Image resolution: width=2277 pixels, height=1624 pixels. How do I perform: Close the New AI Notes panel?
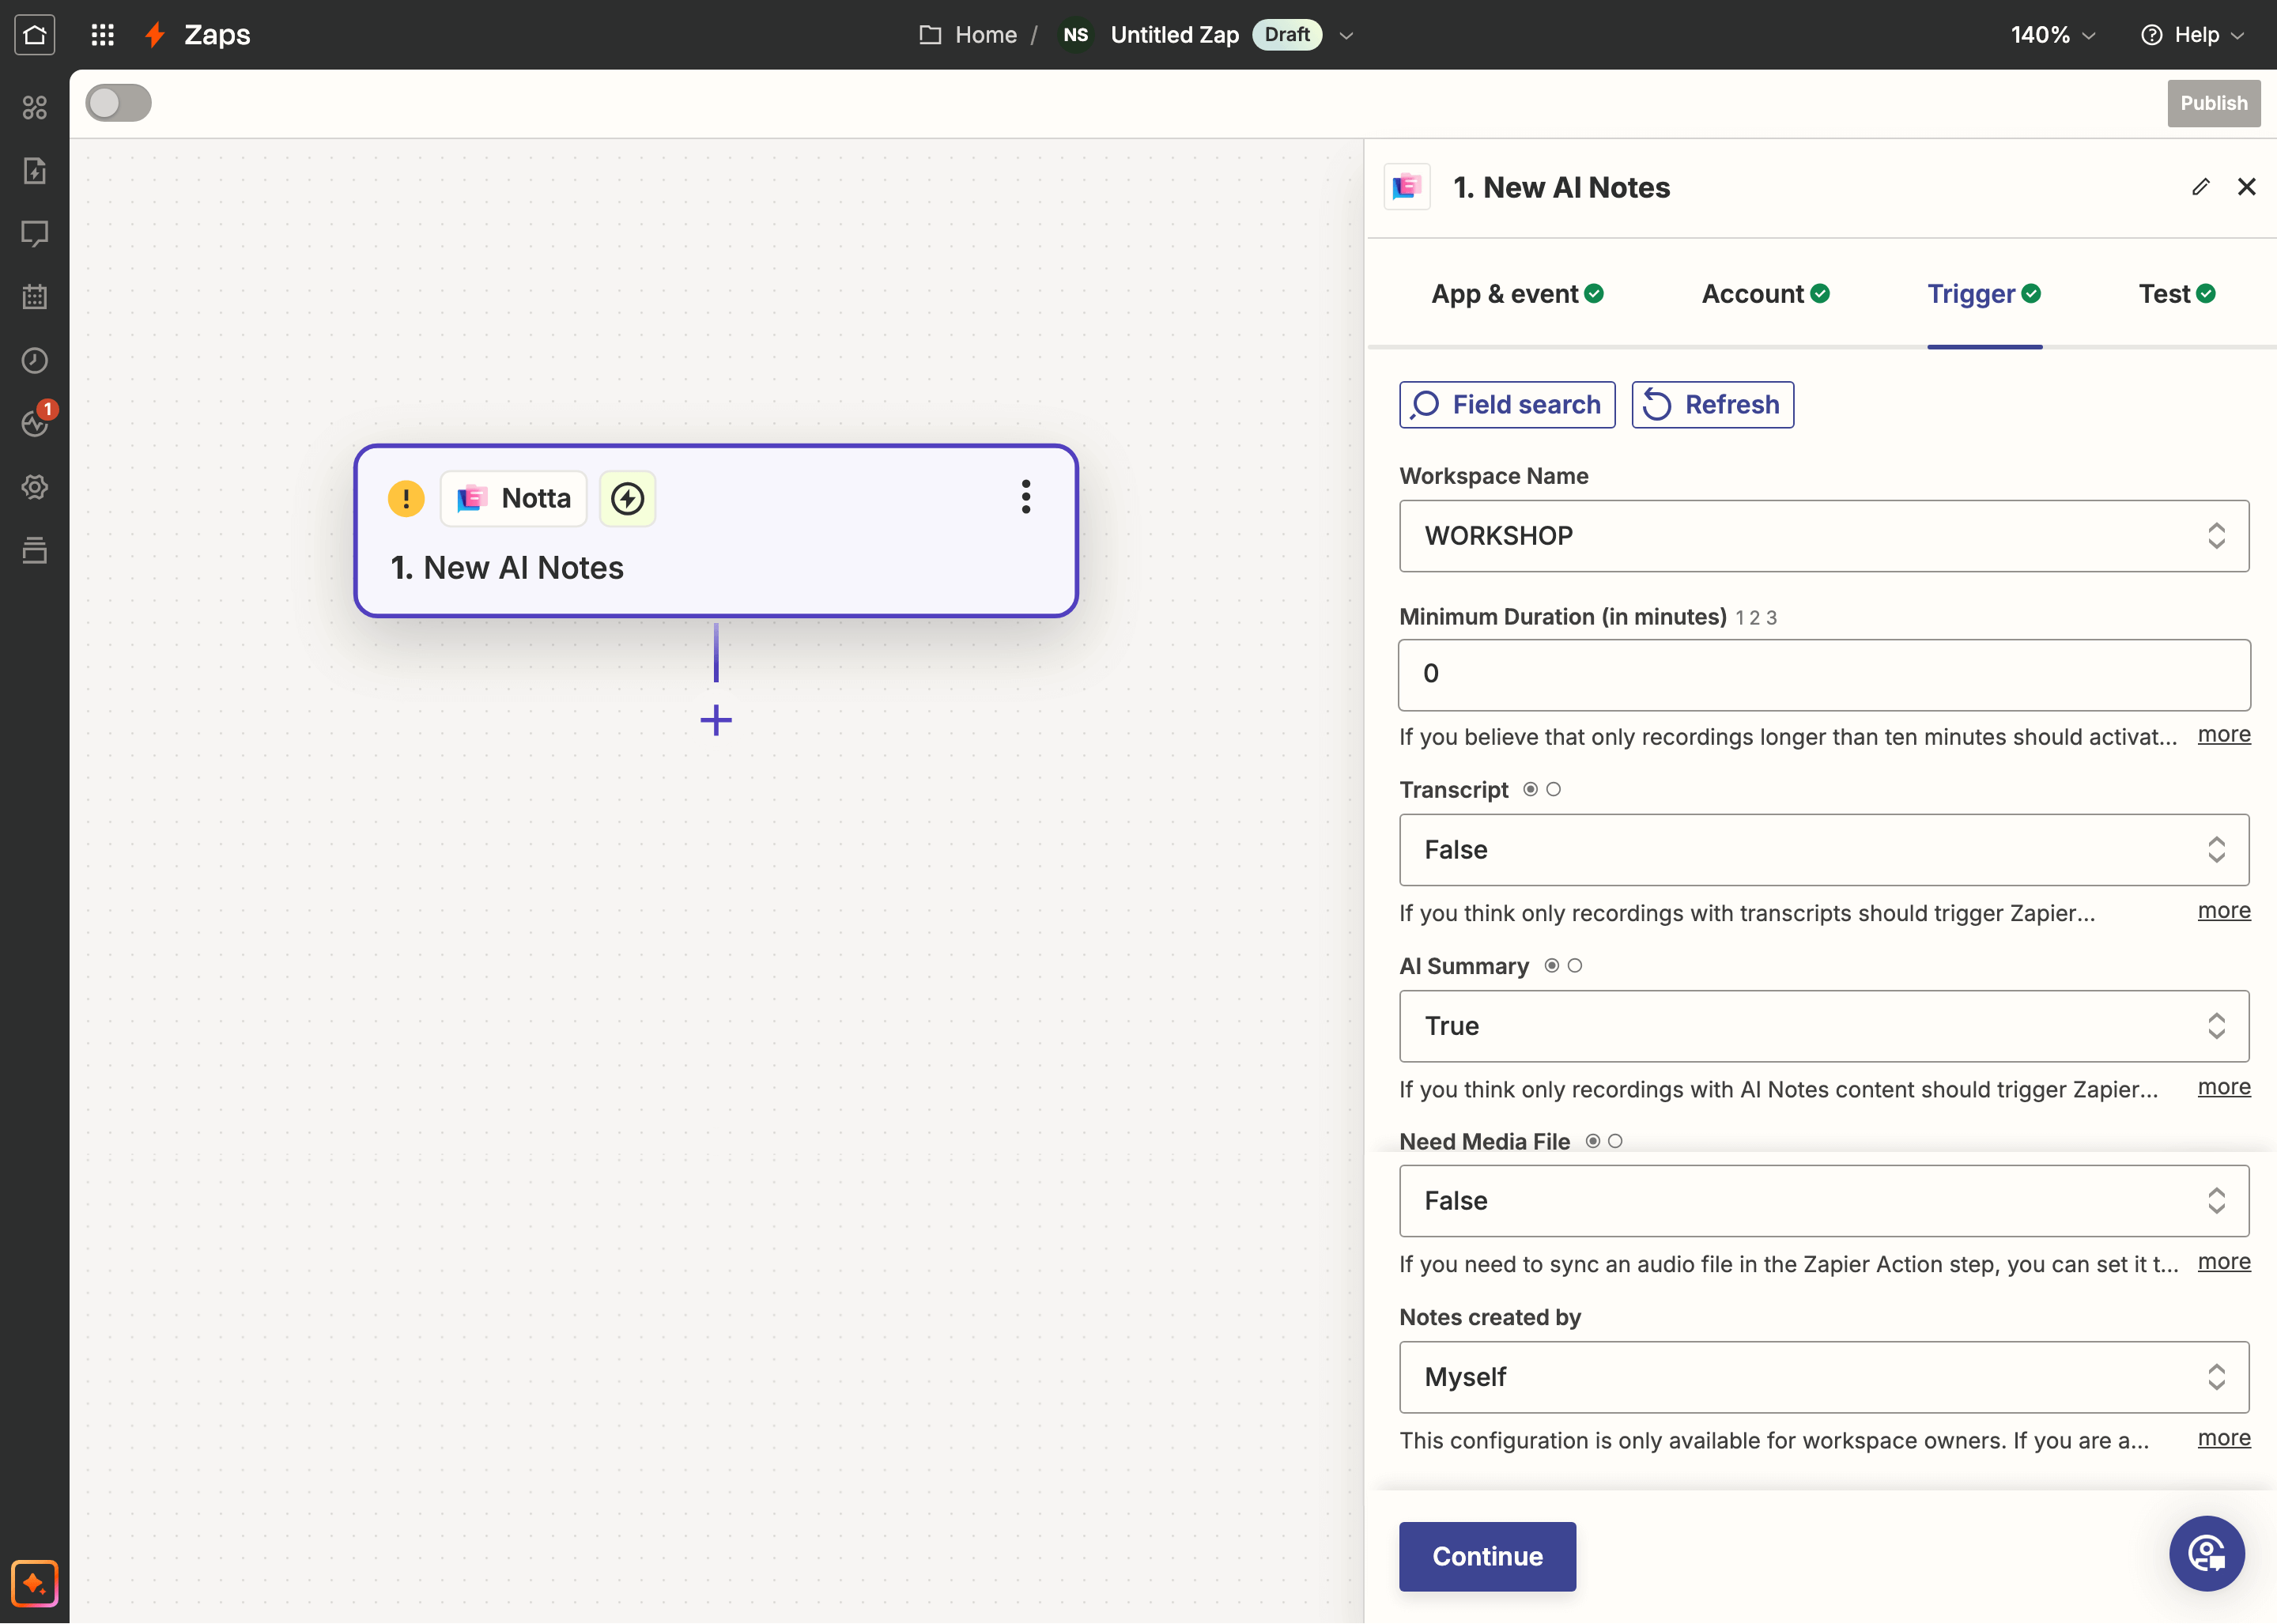coord(2247,187)
